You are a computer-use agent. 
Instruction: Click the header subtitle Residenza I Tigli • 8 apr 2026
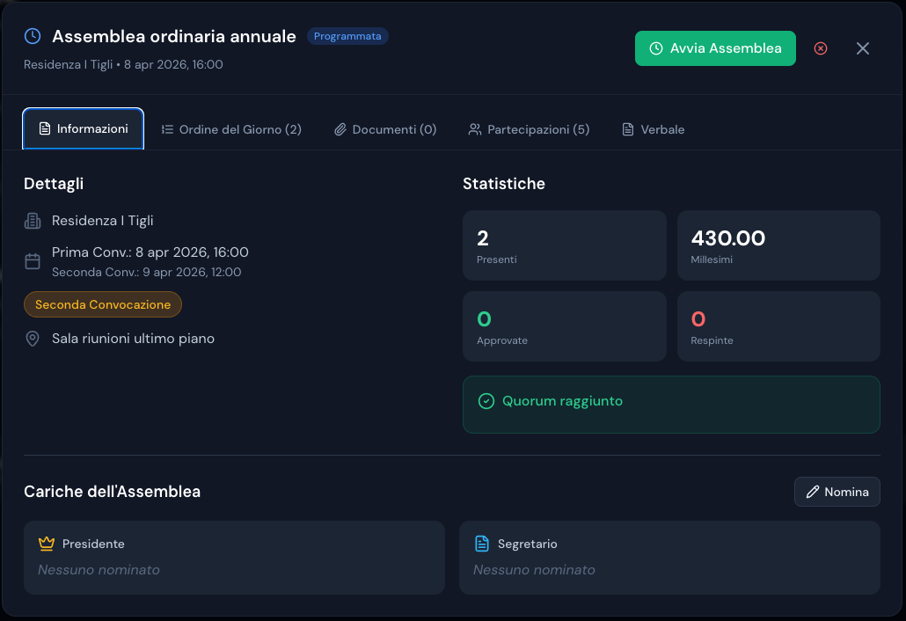pyautogui.click(x=123, y=65)
